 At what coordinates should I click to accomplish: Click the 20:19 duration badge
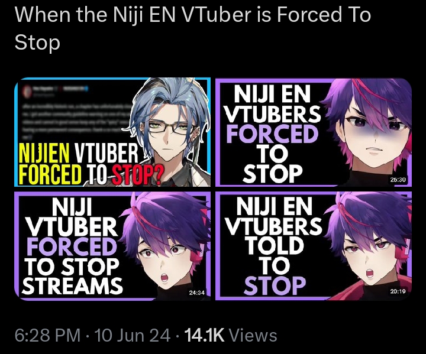[398, 291]
